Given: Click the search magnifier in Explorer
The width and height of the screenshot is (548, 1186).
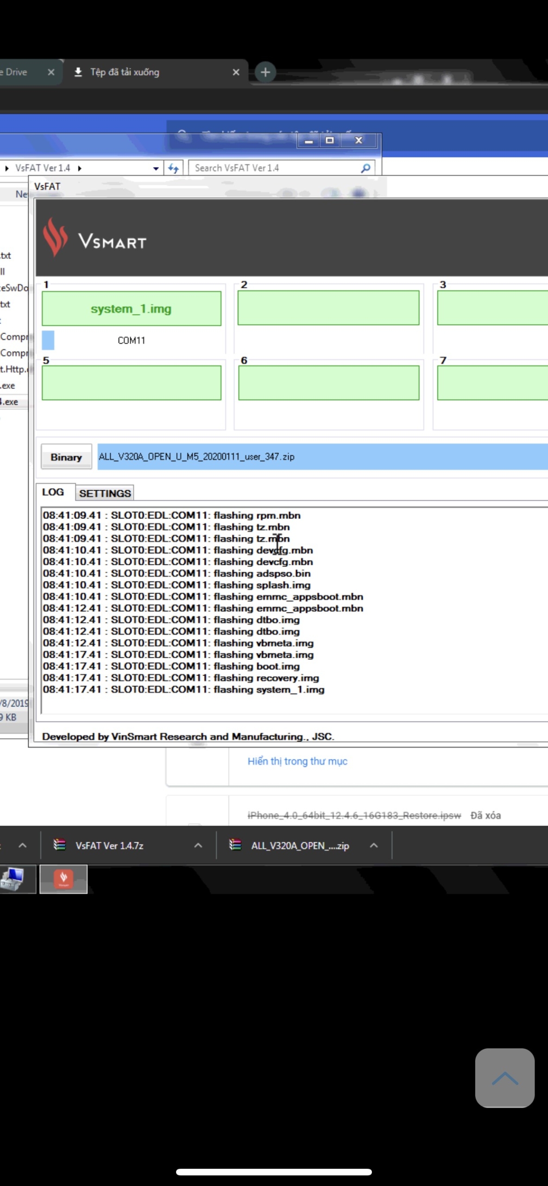Looking at the screenshot, I should pyautogui.click(x=365, y=168).
